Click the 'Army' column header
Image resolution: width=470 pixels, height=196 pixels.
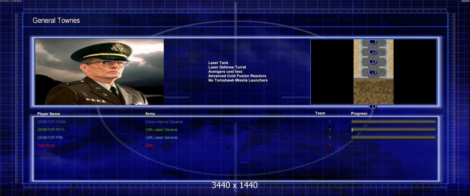(x=150, y=114)
